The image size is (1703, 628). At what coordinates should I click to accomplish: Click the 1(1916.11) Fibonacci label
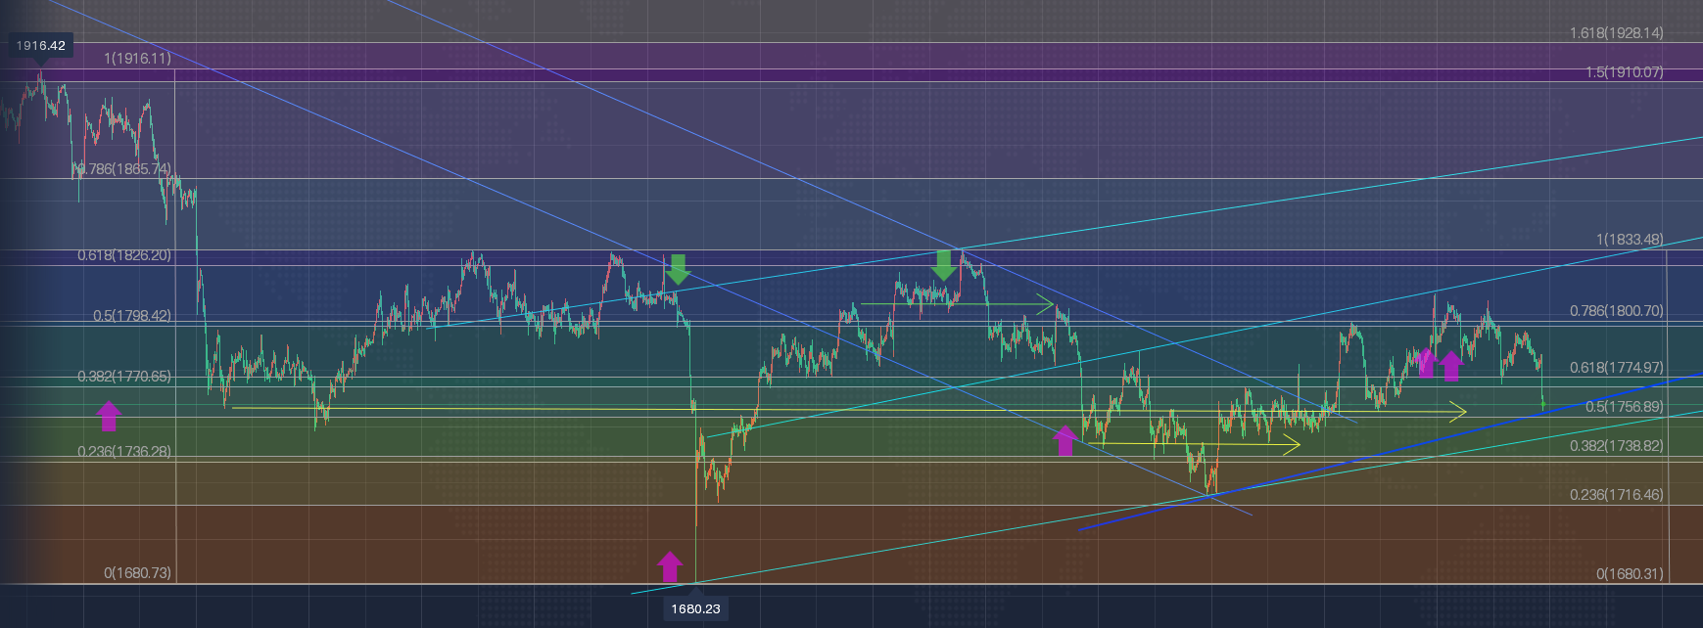pos(137,59)
